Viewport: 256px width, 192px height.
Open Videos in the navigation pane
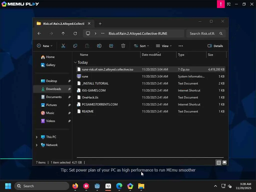50,121
